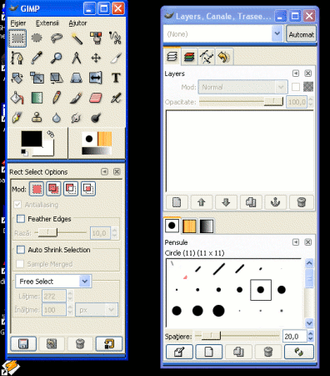Image resolution: width=330 pixels, height=376 pixels.
Task: Switch to the Channels tab
Action: (189, 57)
